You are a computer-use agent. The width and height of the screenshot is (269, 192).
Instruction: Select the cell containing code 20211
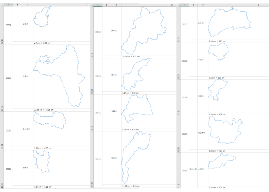coord(8,169)
